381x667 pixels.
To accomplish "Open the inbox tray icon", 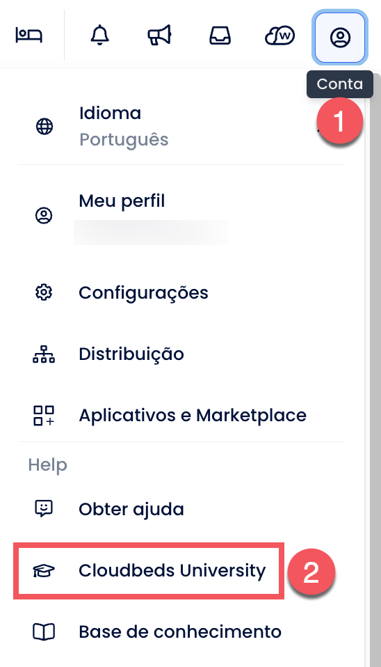I will pos(220,36).
